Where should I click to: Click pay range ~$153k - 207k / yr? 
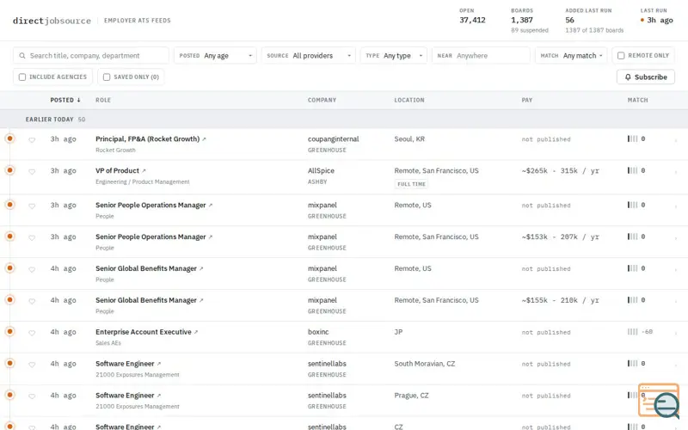pyautogui.click(x=561, y=236)
